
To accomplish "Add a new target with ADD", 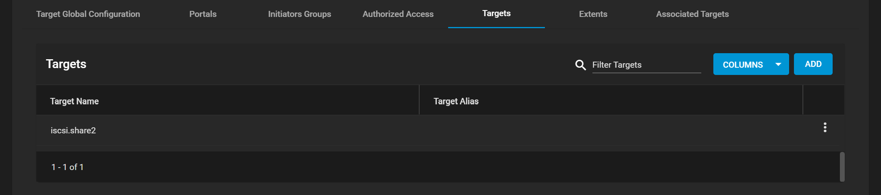I will tap(813, 64).
